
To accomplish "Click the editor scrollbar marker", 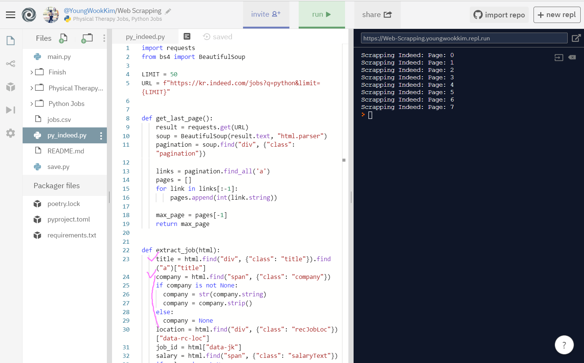I will pyautogui.click(x=344, y=160).
